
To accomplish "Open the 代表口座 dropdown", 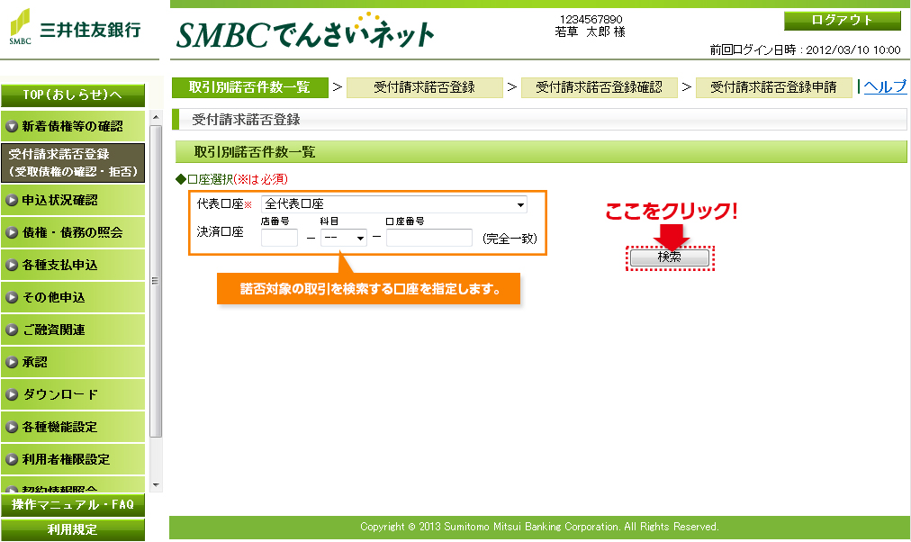I will (x=394, y=203).
